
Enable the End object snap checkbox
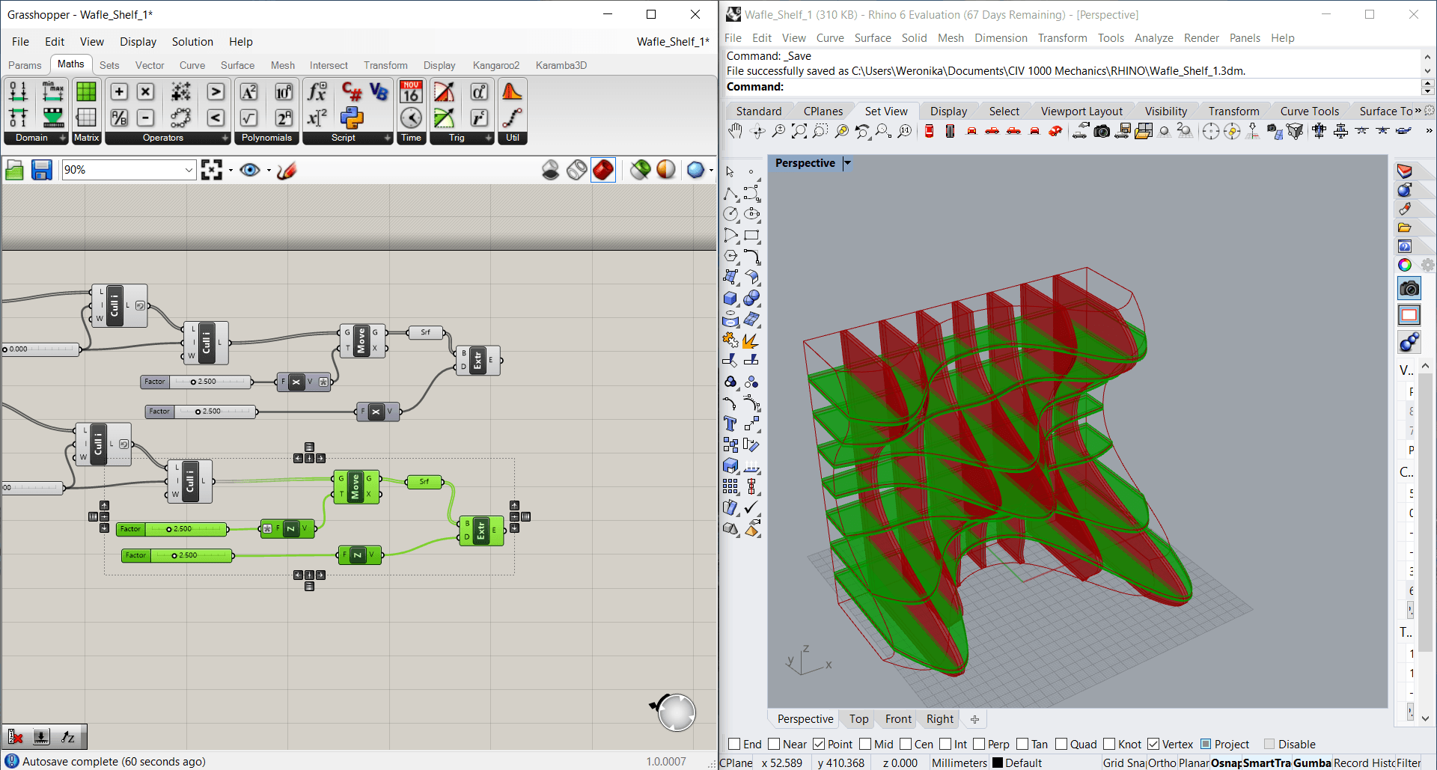coord(734,744)
